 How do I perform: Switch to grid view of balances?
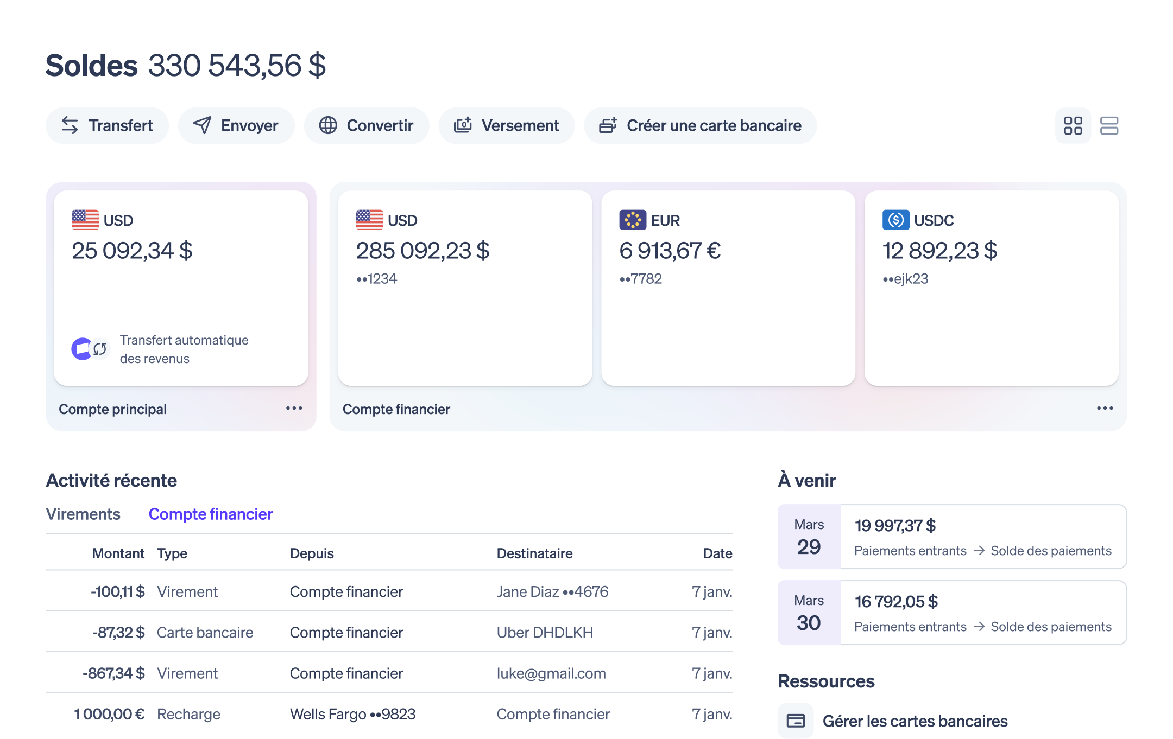(x=1072, y=125)
